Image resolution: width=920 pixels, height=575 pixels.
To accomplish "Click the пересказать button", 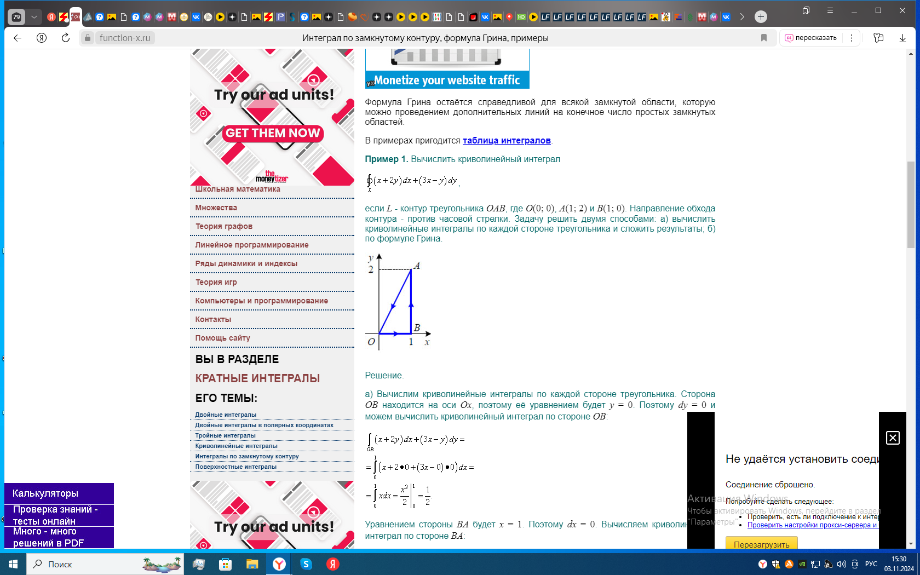I will [x=810, y=38].
